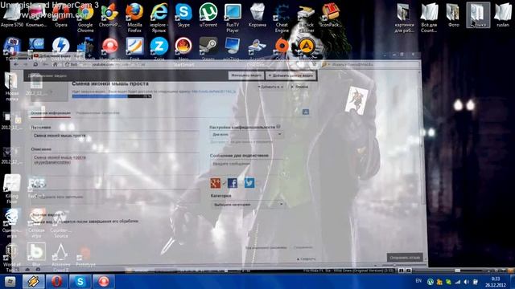Open volume control in system tray

point(467,282)
